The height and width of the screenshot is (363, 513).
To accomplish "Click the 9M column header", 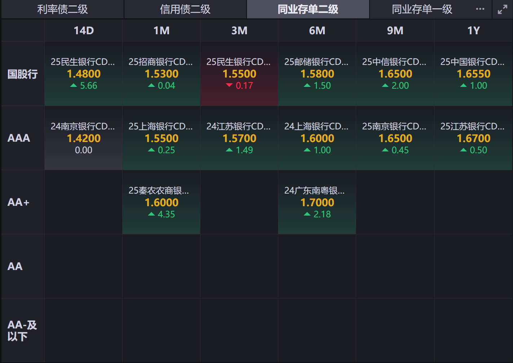I will coord(395,31).
